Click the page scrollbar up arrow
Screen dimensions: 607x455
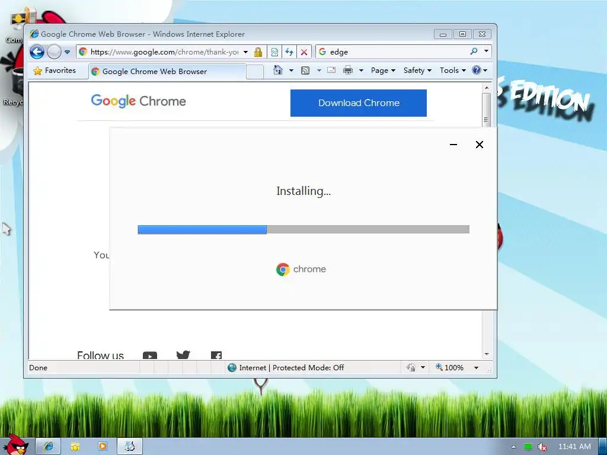pyautogui.click(x=487, y=88)
